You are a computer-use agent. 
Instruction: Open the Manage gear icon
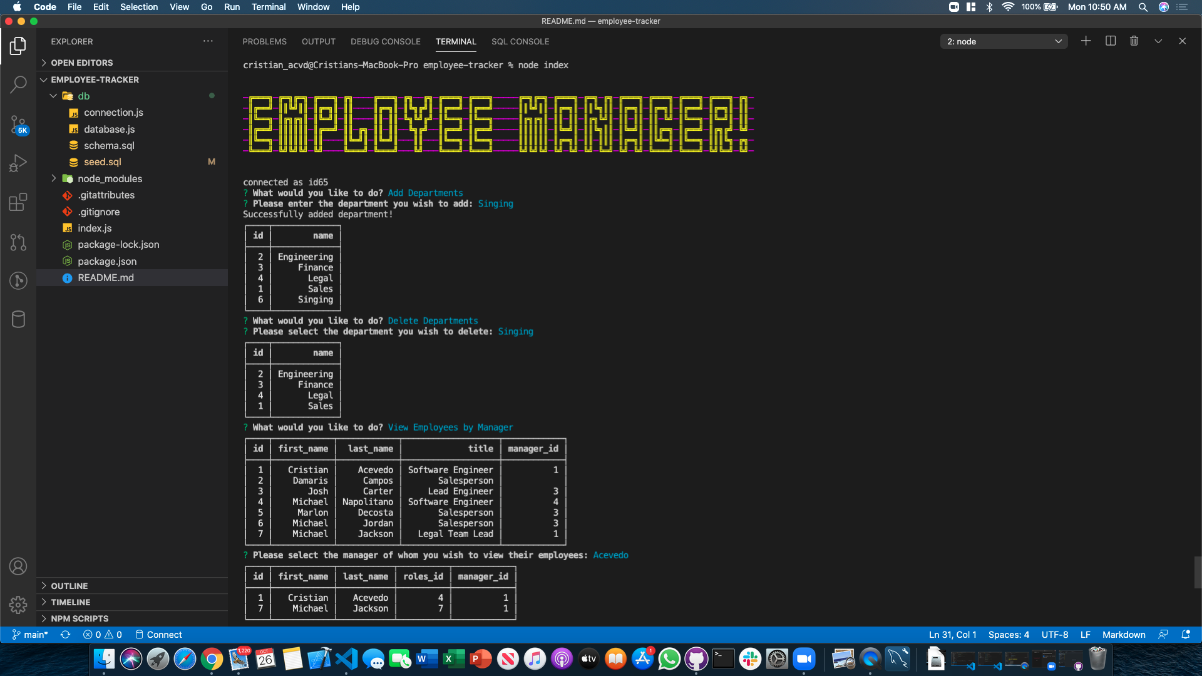click(18, 605)
